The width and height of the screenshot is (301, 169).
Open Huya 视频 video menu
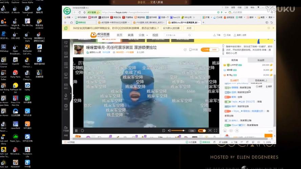pos(155,35)
